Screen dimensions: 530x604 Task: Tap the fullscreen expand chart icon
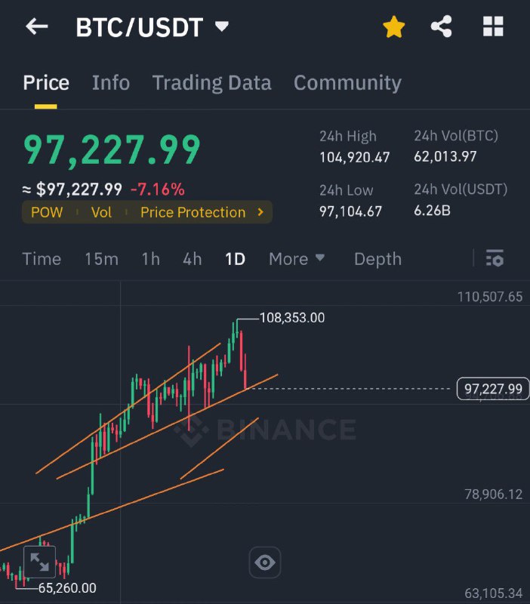click(x=40, y=562)
